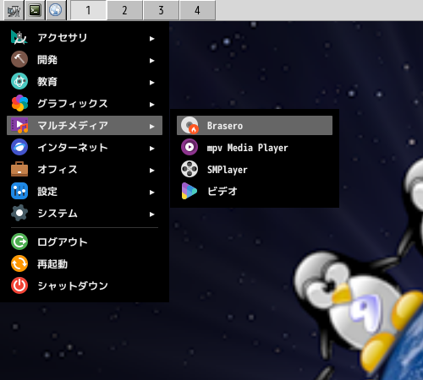The image size is (423, 380).
Task: Select the 再起動 restart entry
Action: 85,264
